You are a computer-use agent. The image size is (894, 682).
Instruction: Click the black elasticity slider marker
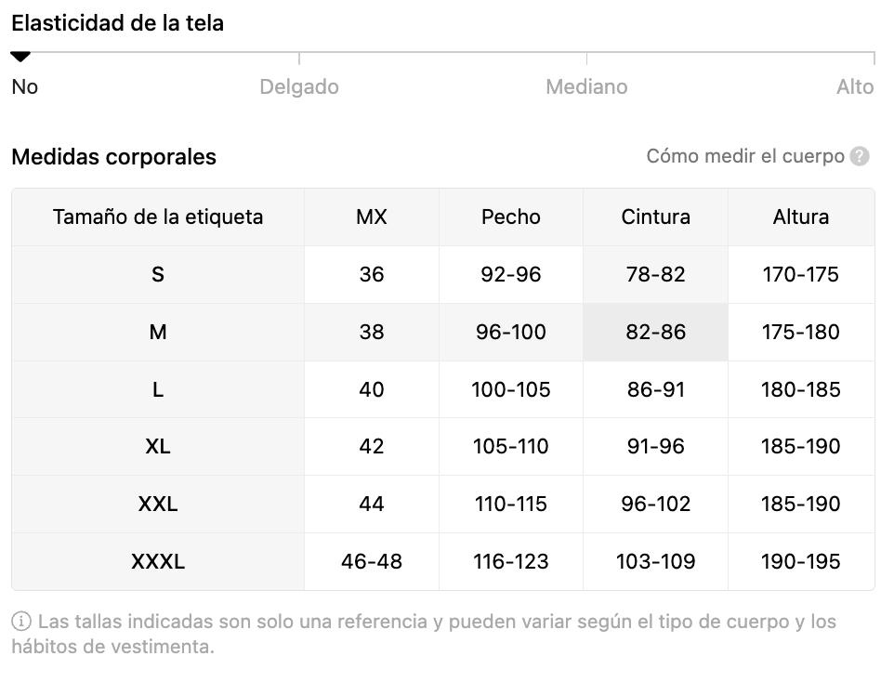coord(20,57)
